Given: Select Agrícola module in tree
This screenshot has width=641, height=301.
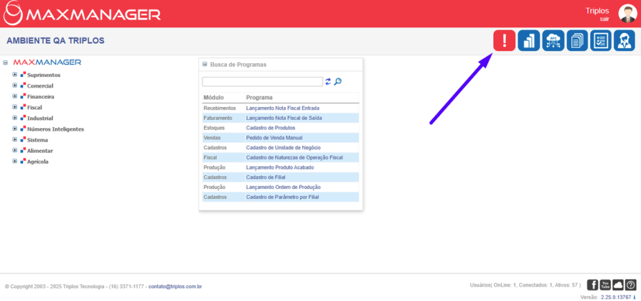Looking at the screenshot, I should 38,161.
